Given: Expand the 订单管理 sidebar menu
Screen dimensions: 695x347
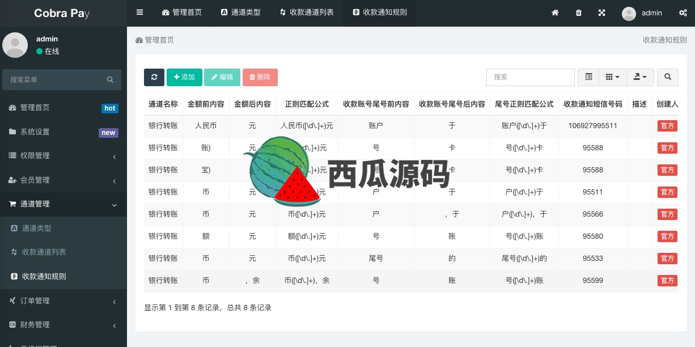Looking at the screenshot, I should tap(63, 301).
